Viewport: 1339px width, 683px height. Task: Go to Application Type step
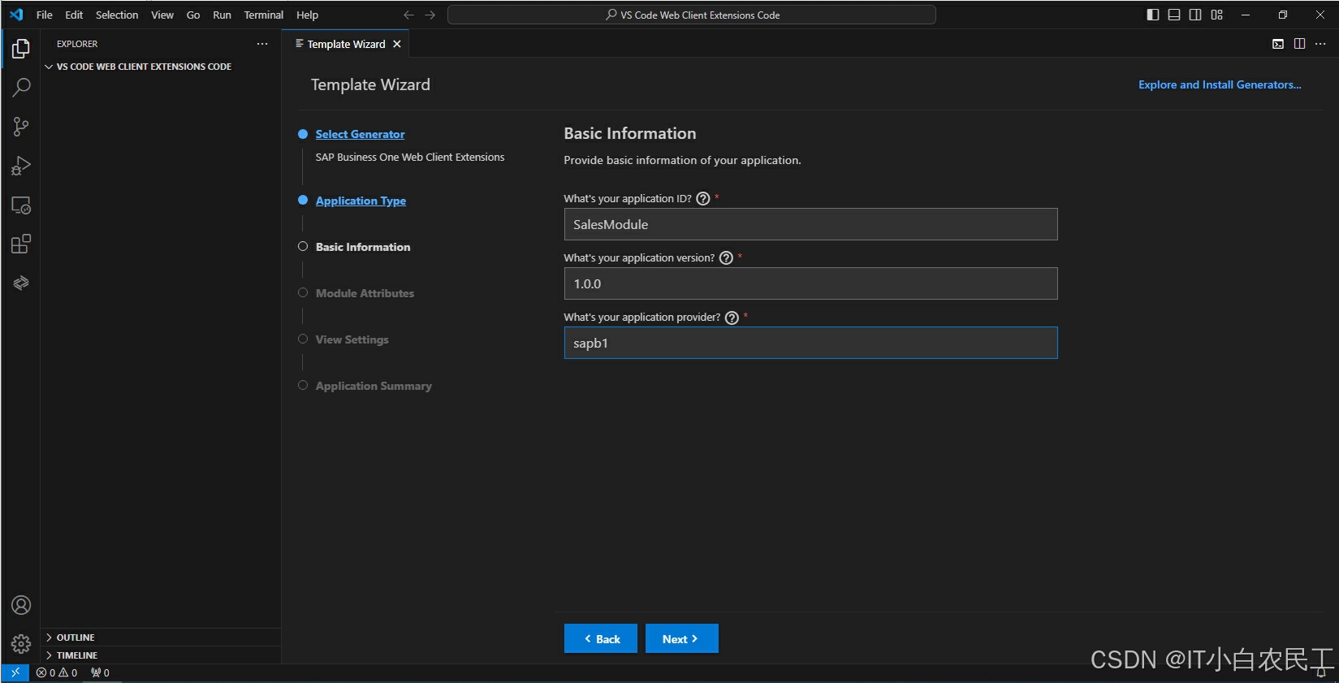[361, 201]
